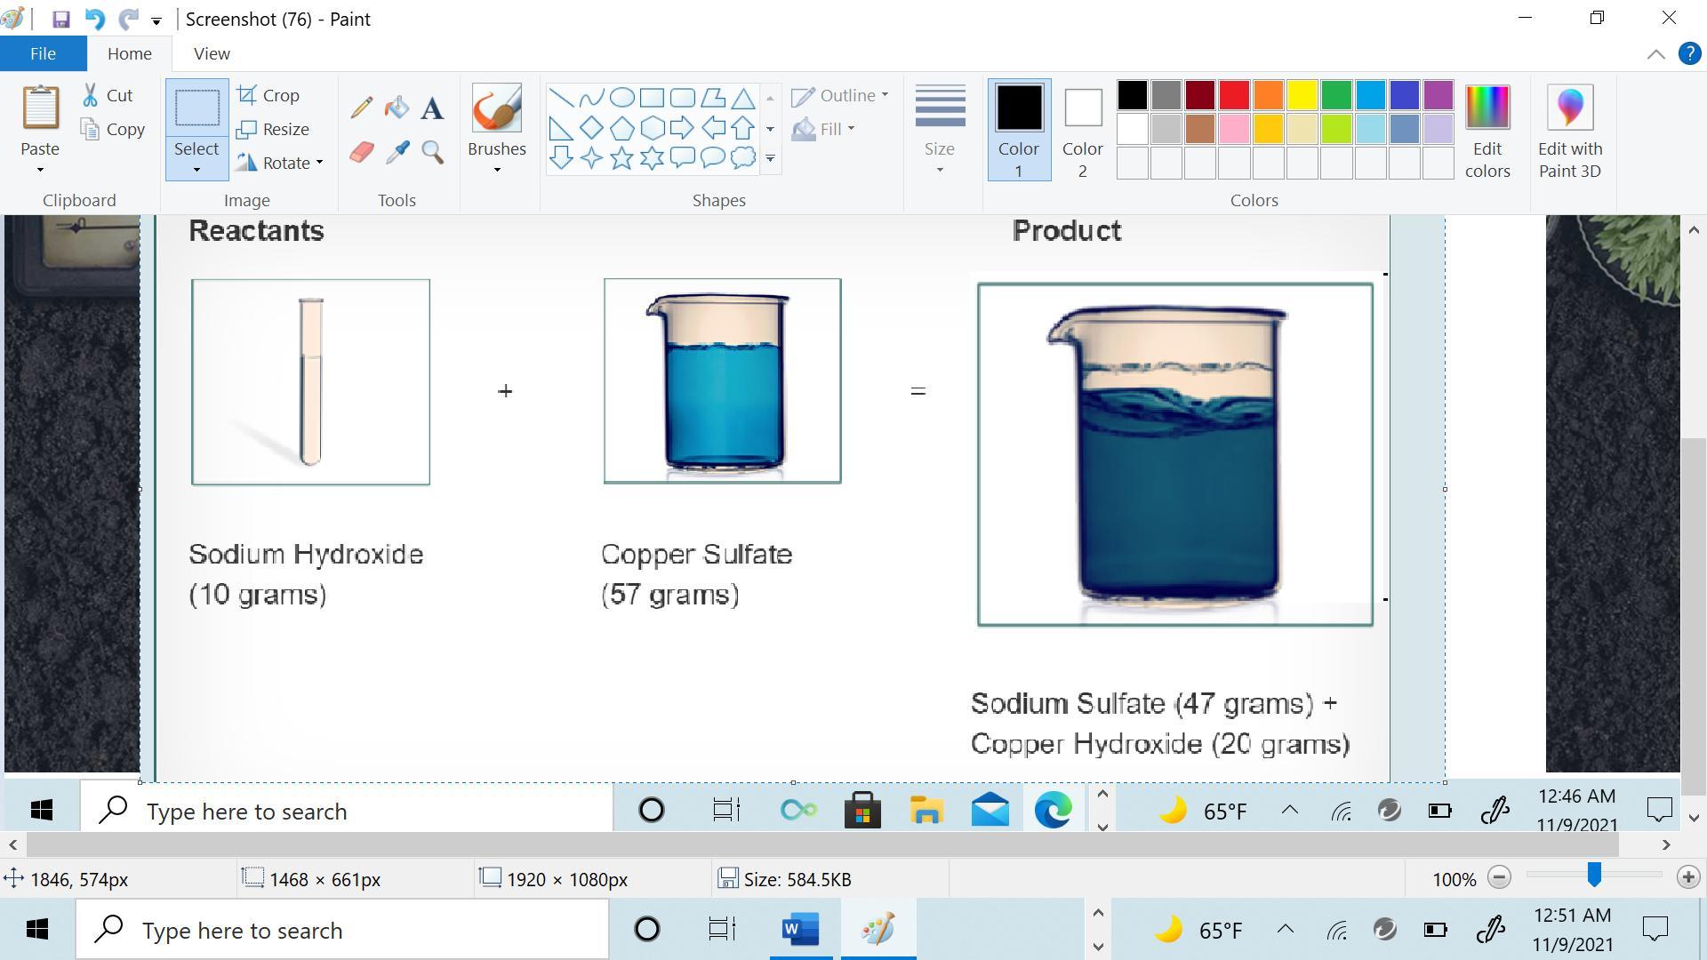Select the Eraser tool
The height and width of the screenshot is (960, 1707).
[361, 152]
